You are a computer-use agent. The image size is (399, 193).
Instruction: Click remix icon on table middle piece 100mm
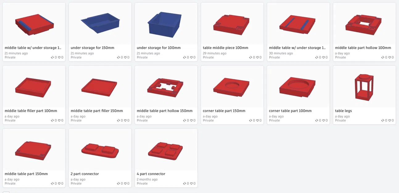[251, 57]
